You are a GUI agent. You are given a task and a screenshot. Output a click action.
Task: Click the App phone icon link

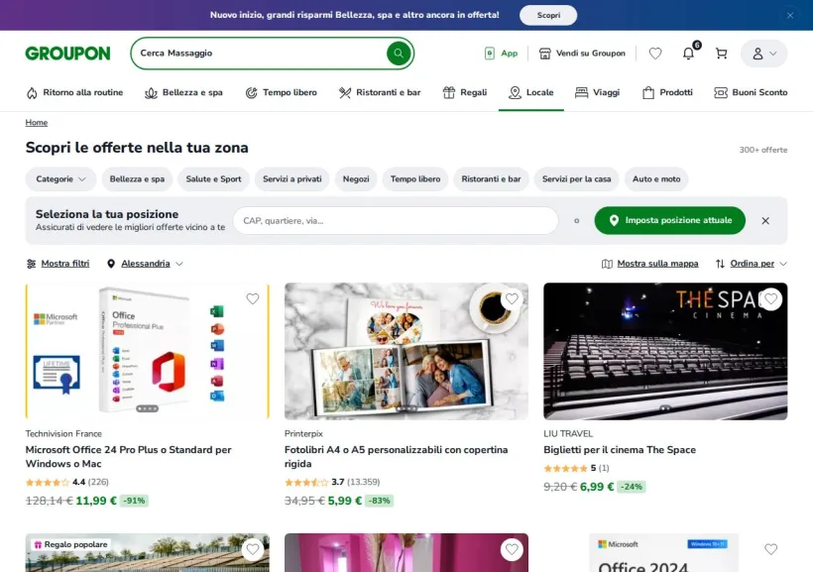(501, 54)
